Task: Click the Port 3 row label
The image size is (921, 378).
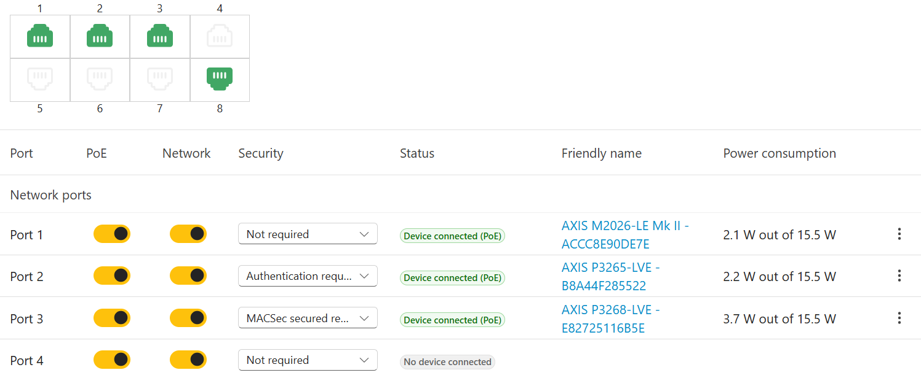Action: coord(26,318)
